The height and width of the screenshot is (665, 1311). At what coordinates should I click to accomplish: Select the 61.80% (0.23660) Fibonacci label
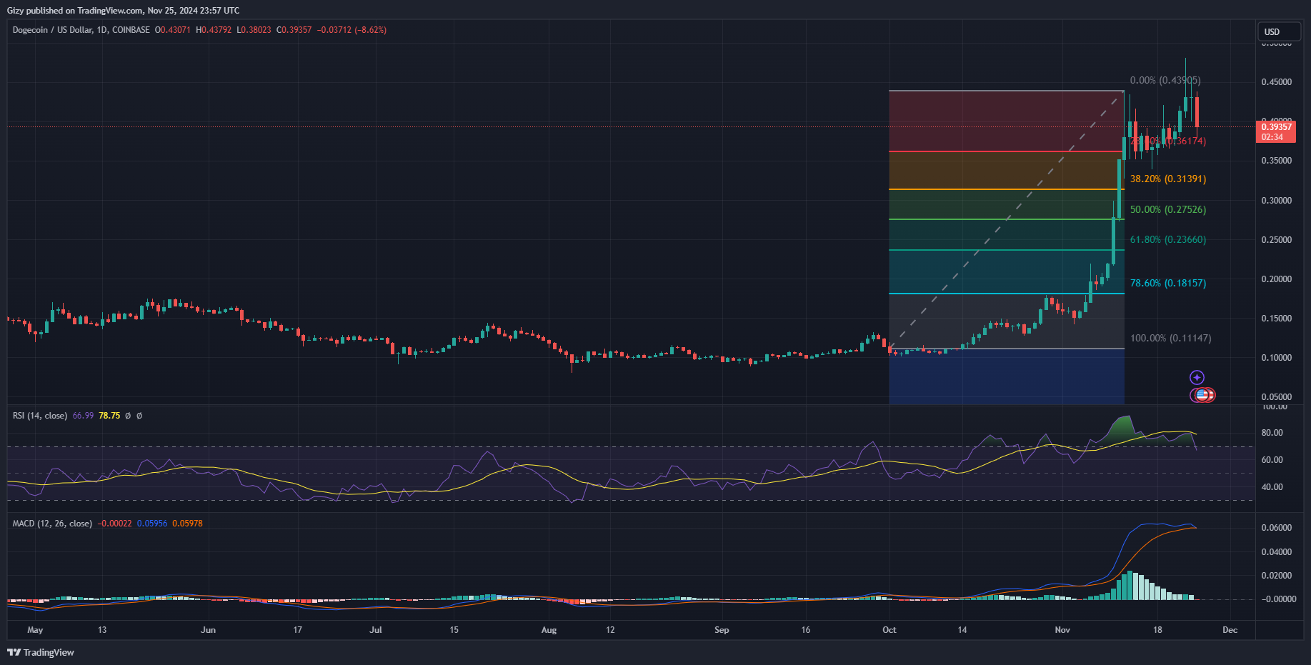coord(1168,240)
